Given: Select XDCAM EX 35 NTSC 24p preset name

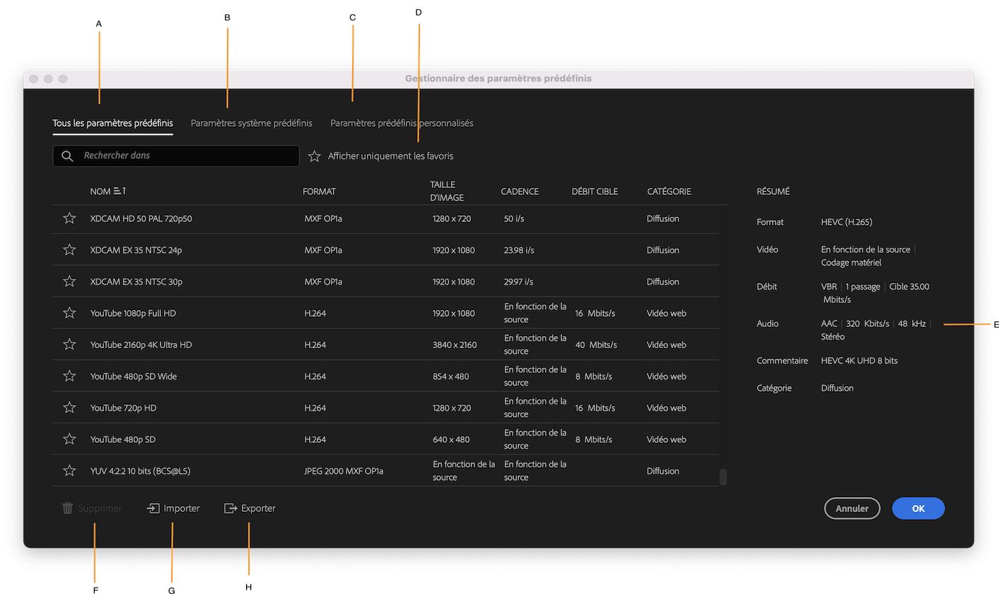Looking at the screenshot, I should 136,250.
